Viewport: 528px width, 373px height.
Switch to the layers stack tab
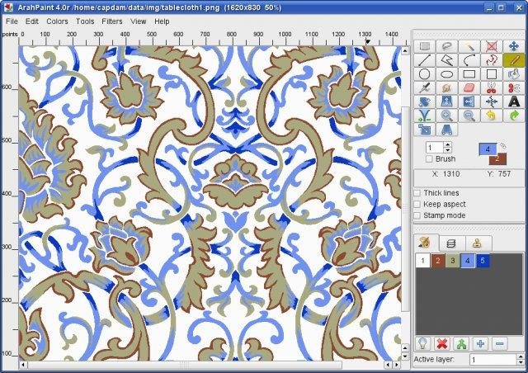click(x=451, y=243)
